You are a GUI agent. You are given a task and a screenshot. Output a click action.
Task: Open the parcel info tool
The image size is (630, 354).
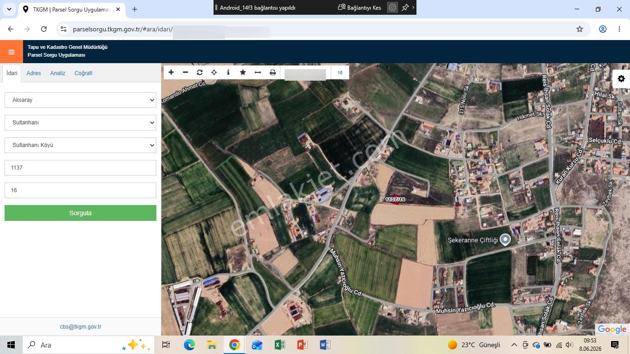pos(228,72)
